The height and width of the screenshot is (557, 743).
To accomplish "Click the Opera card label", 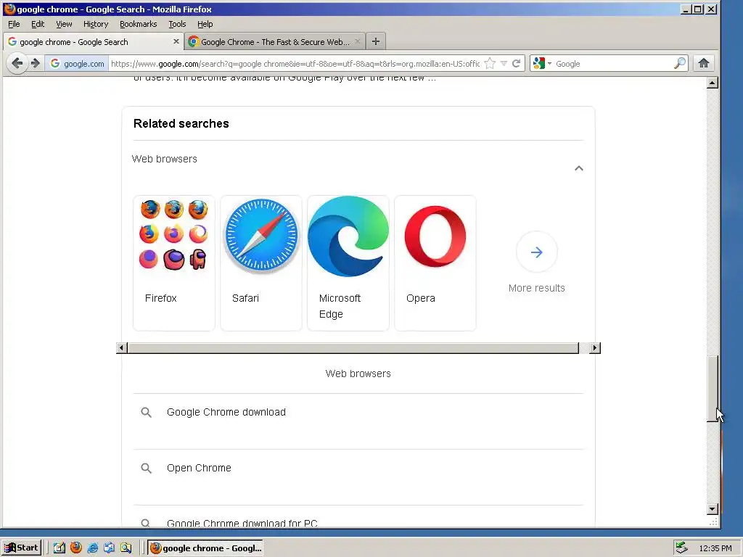I will (420, 298).
